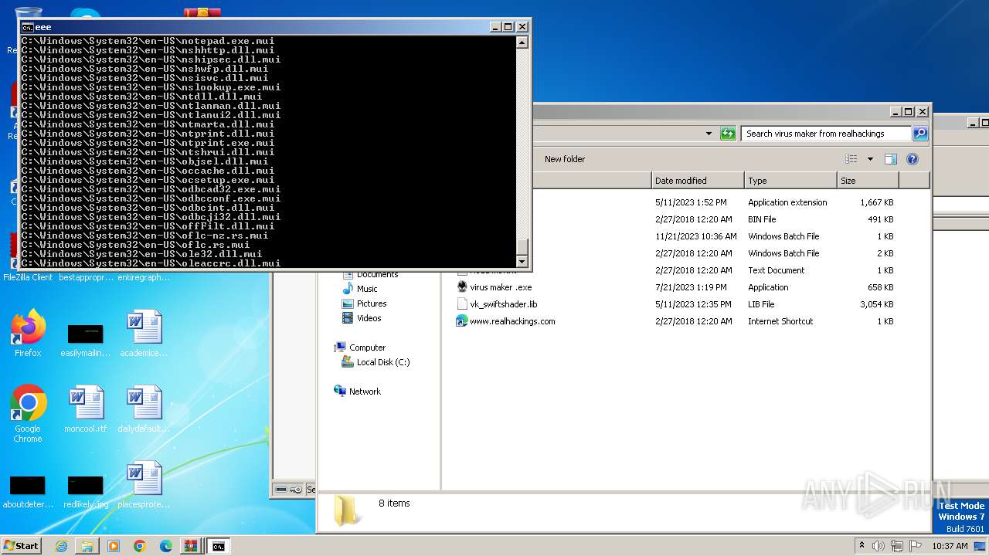Launch Chrome from the taskbar
Viewport: 989px width, 556px height.
pyautogui.click(x=140, y=546)
